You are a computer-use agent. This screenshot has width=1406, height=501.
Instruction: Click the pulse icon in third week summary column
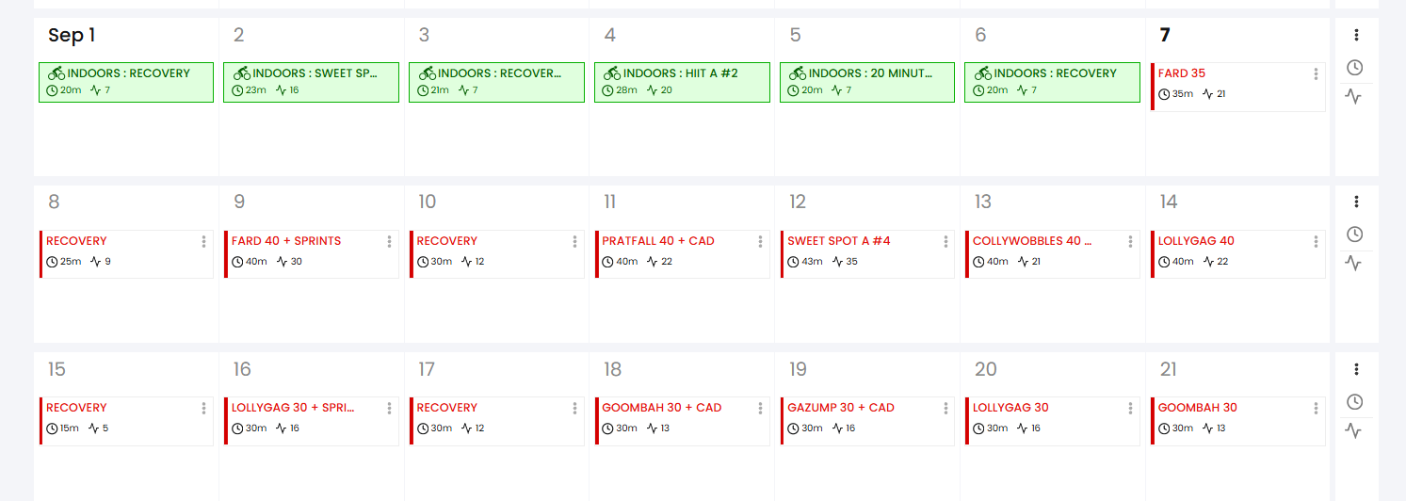[1354, 430]
